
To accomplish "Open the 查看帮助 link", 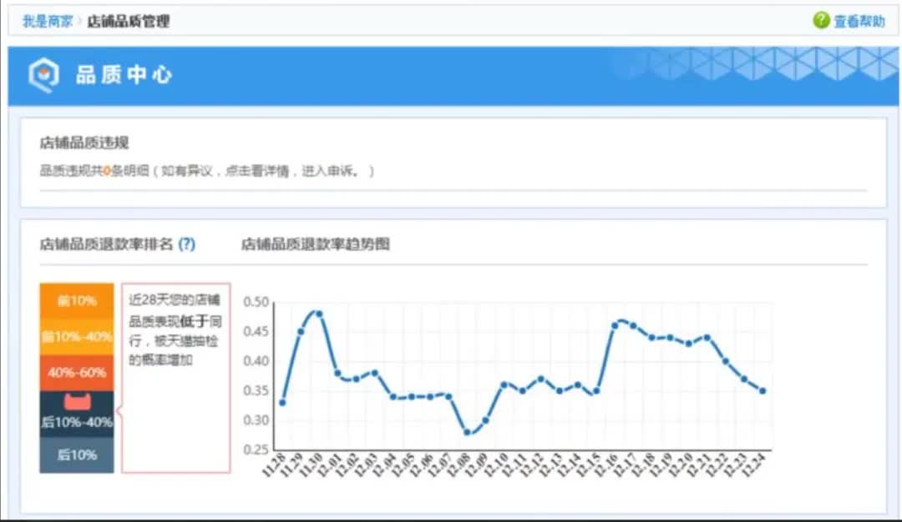I will point(859,20).
